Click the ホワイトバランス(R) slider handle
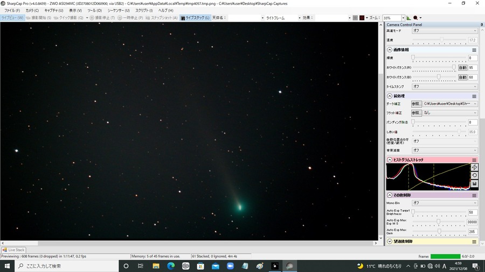This screenshot has height=272, width=485. [x=454, y=67]
